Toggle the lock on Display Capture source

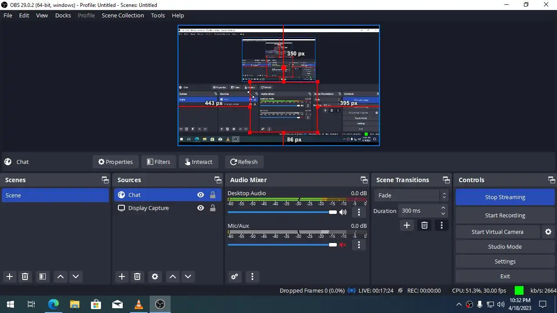pyautogui.click(x=213, y=208)
